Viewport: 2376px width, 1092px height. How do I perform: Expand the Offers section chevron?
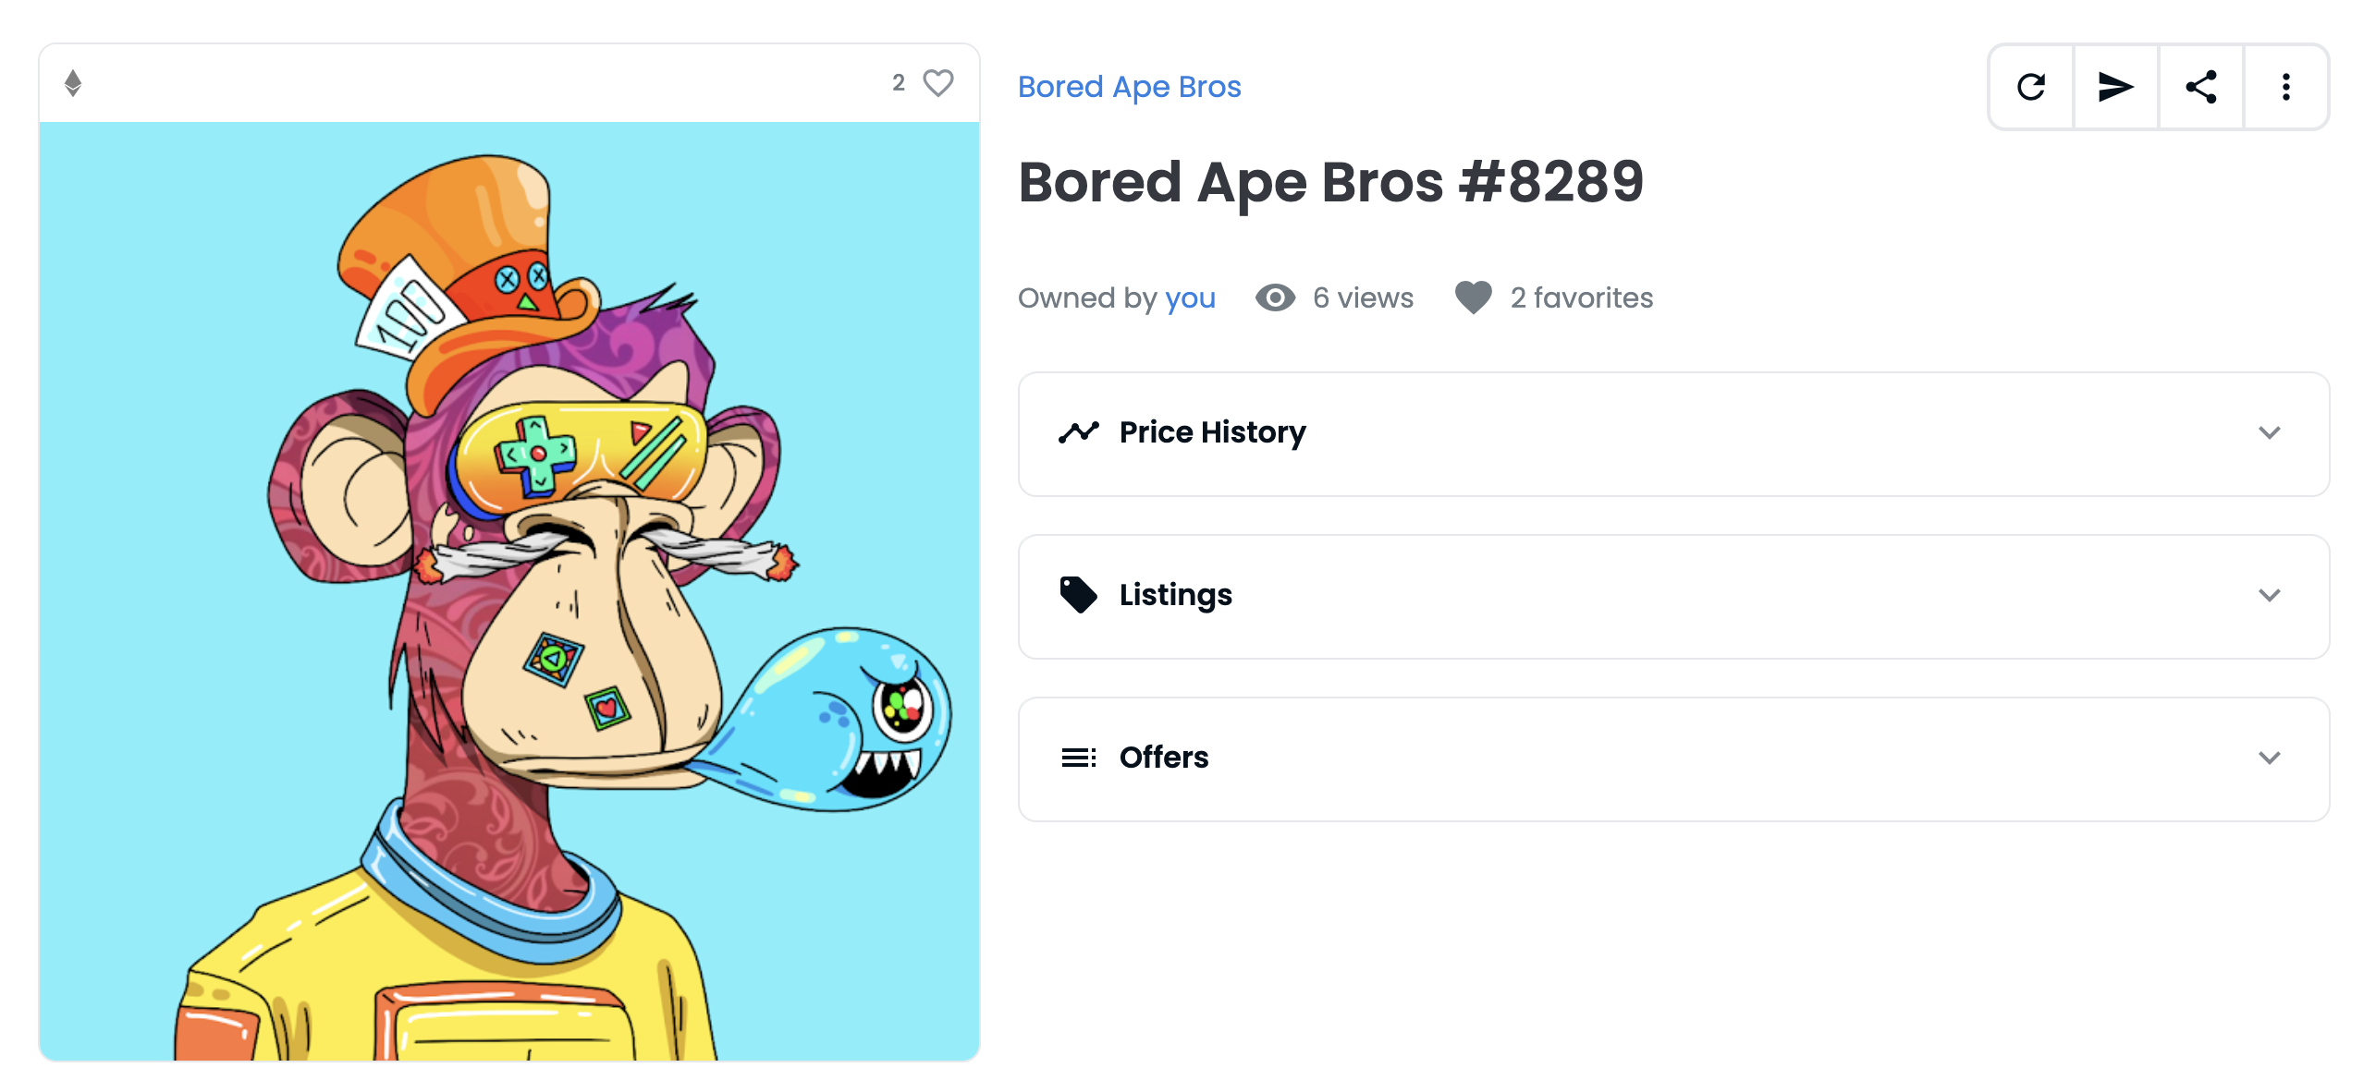coord(2269,758)
